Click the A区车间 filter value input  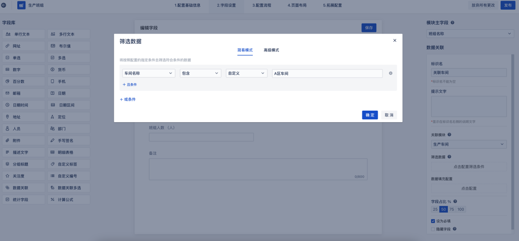pyautogui.click(x=327, y=73)
